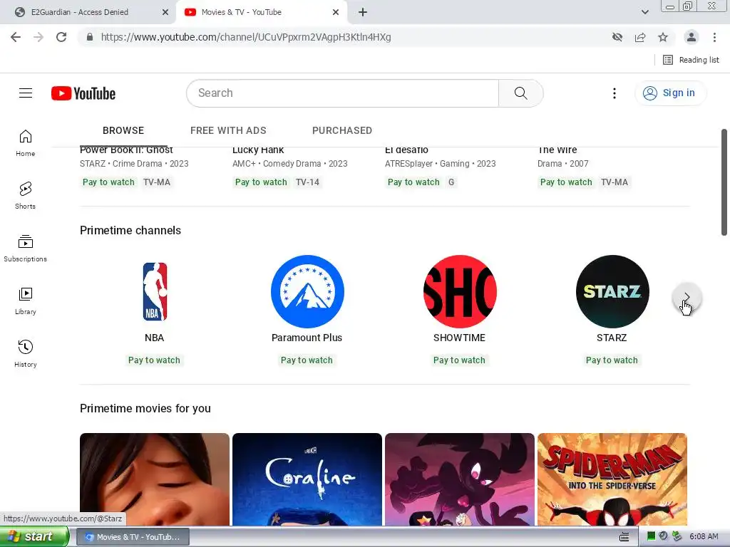Image resolution: width=730 pixels, height=547 pixels.
Task: Go to Home in sidebar
Action: click(x=26, y=142)
